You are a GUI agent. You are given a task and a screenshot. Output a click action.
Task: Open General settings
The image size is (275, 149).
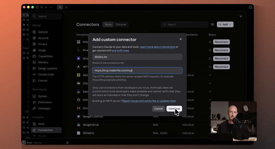(x=46, y=32)
